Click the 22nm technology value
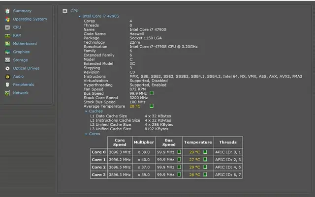Viewport: 315px width, 197px height. pos(135,42)
